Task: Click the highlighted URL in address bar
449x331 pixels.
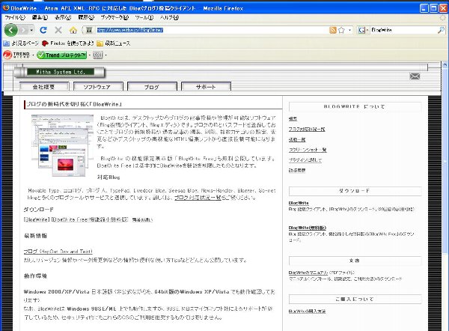Action: (x=130, y=30)
